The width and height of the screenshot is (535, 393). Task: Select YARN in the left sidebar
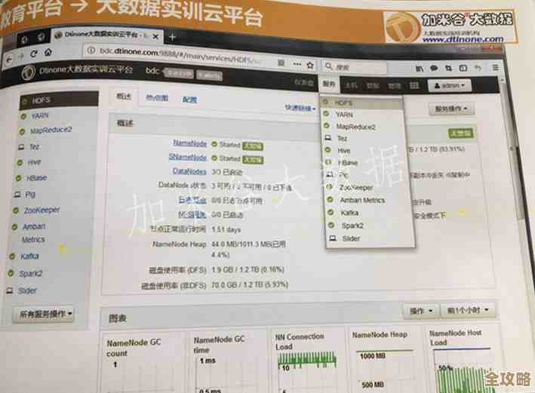(x=40, y=115)
